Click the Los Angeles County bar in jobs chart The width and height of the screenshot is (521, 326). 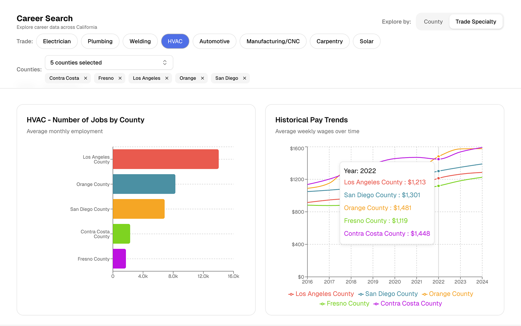166,159
